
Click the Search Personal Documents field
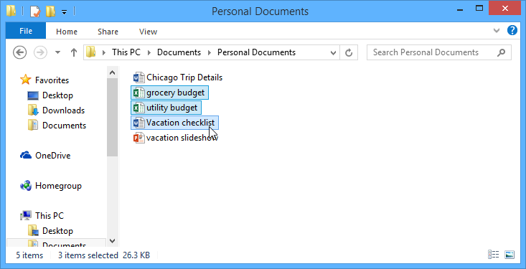click(438, 52)
